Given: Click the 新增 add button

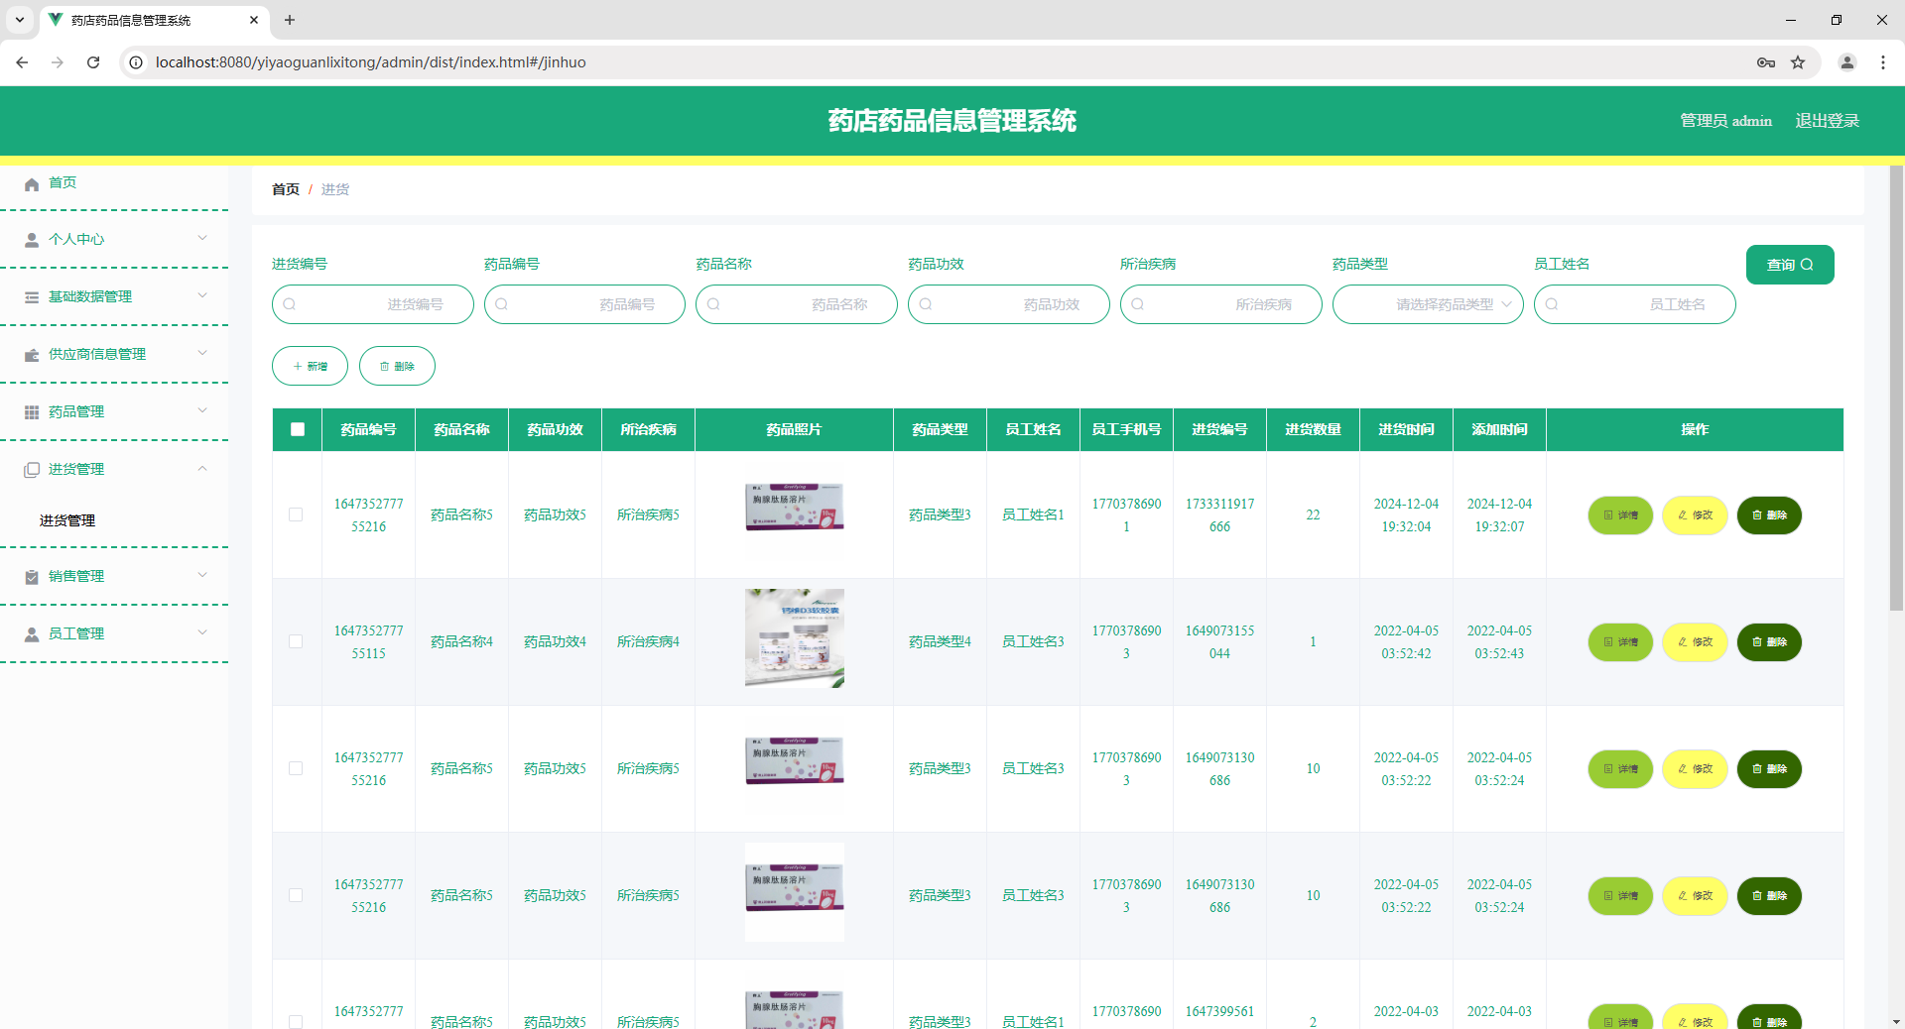Looking at the screenshot, I should [310, 366].
